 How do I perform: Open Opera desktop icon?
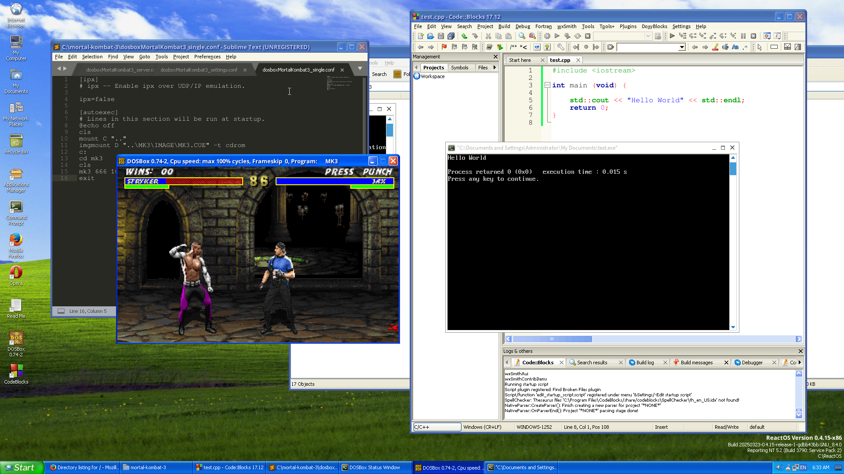tap(16, 275)
